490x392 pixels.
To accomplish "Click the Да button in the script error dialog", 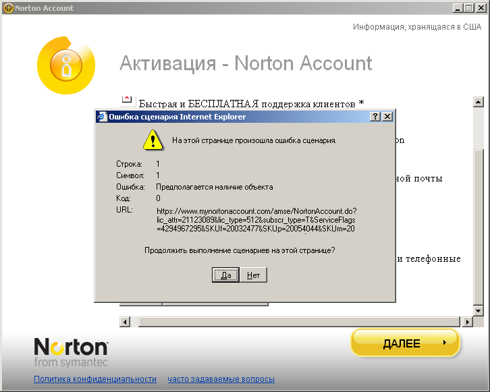I will pos(225,275).
